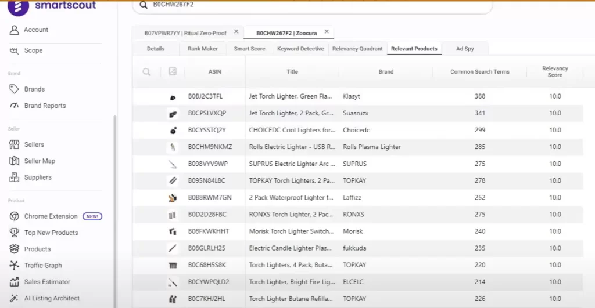Select the B0CHW267F2 Zoocura tab

(x=286, y=33)
